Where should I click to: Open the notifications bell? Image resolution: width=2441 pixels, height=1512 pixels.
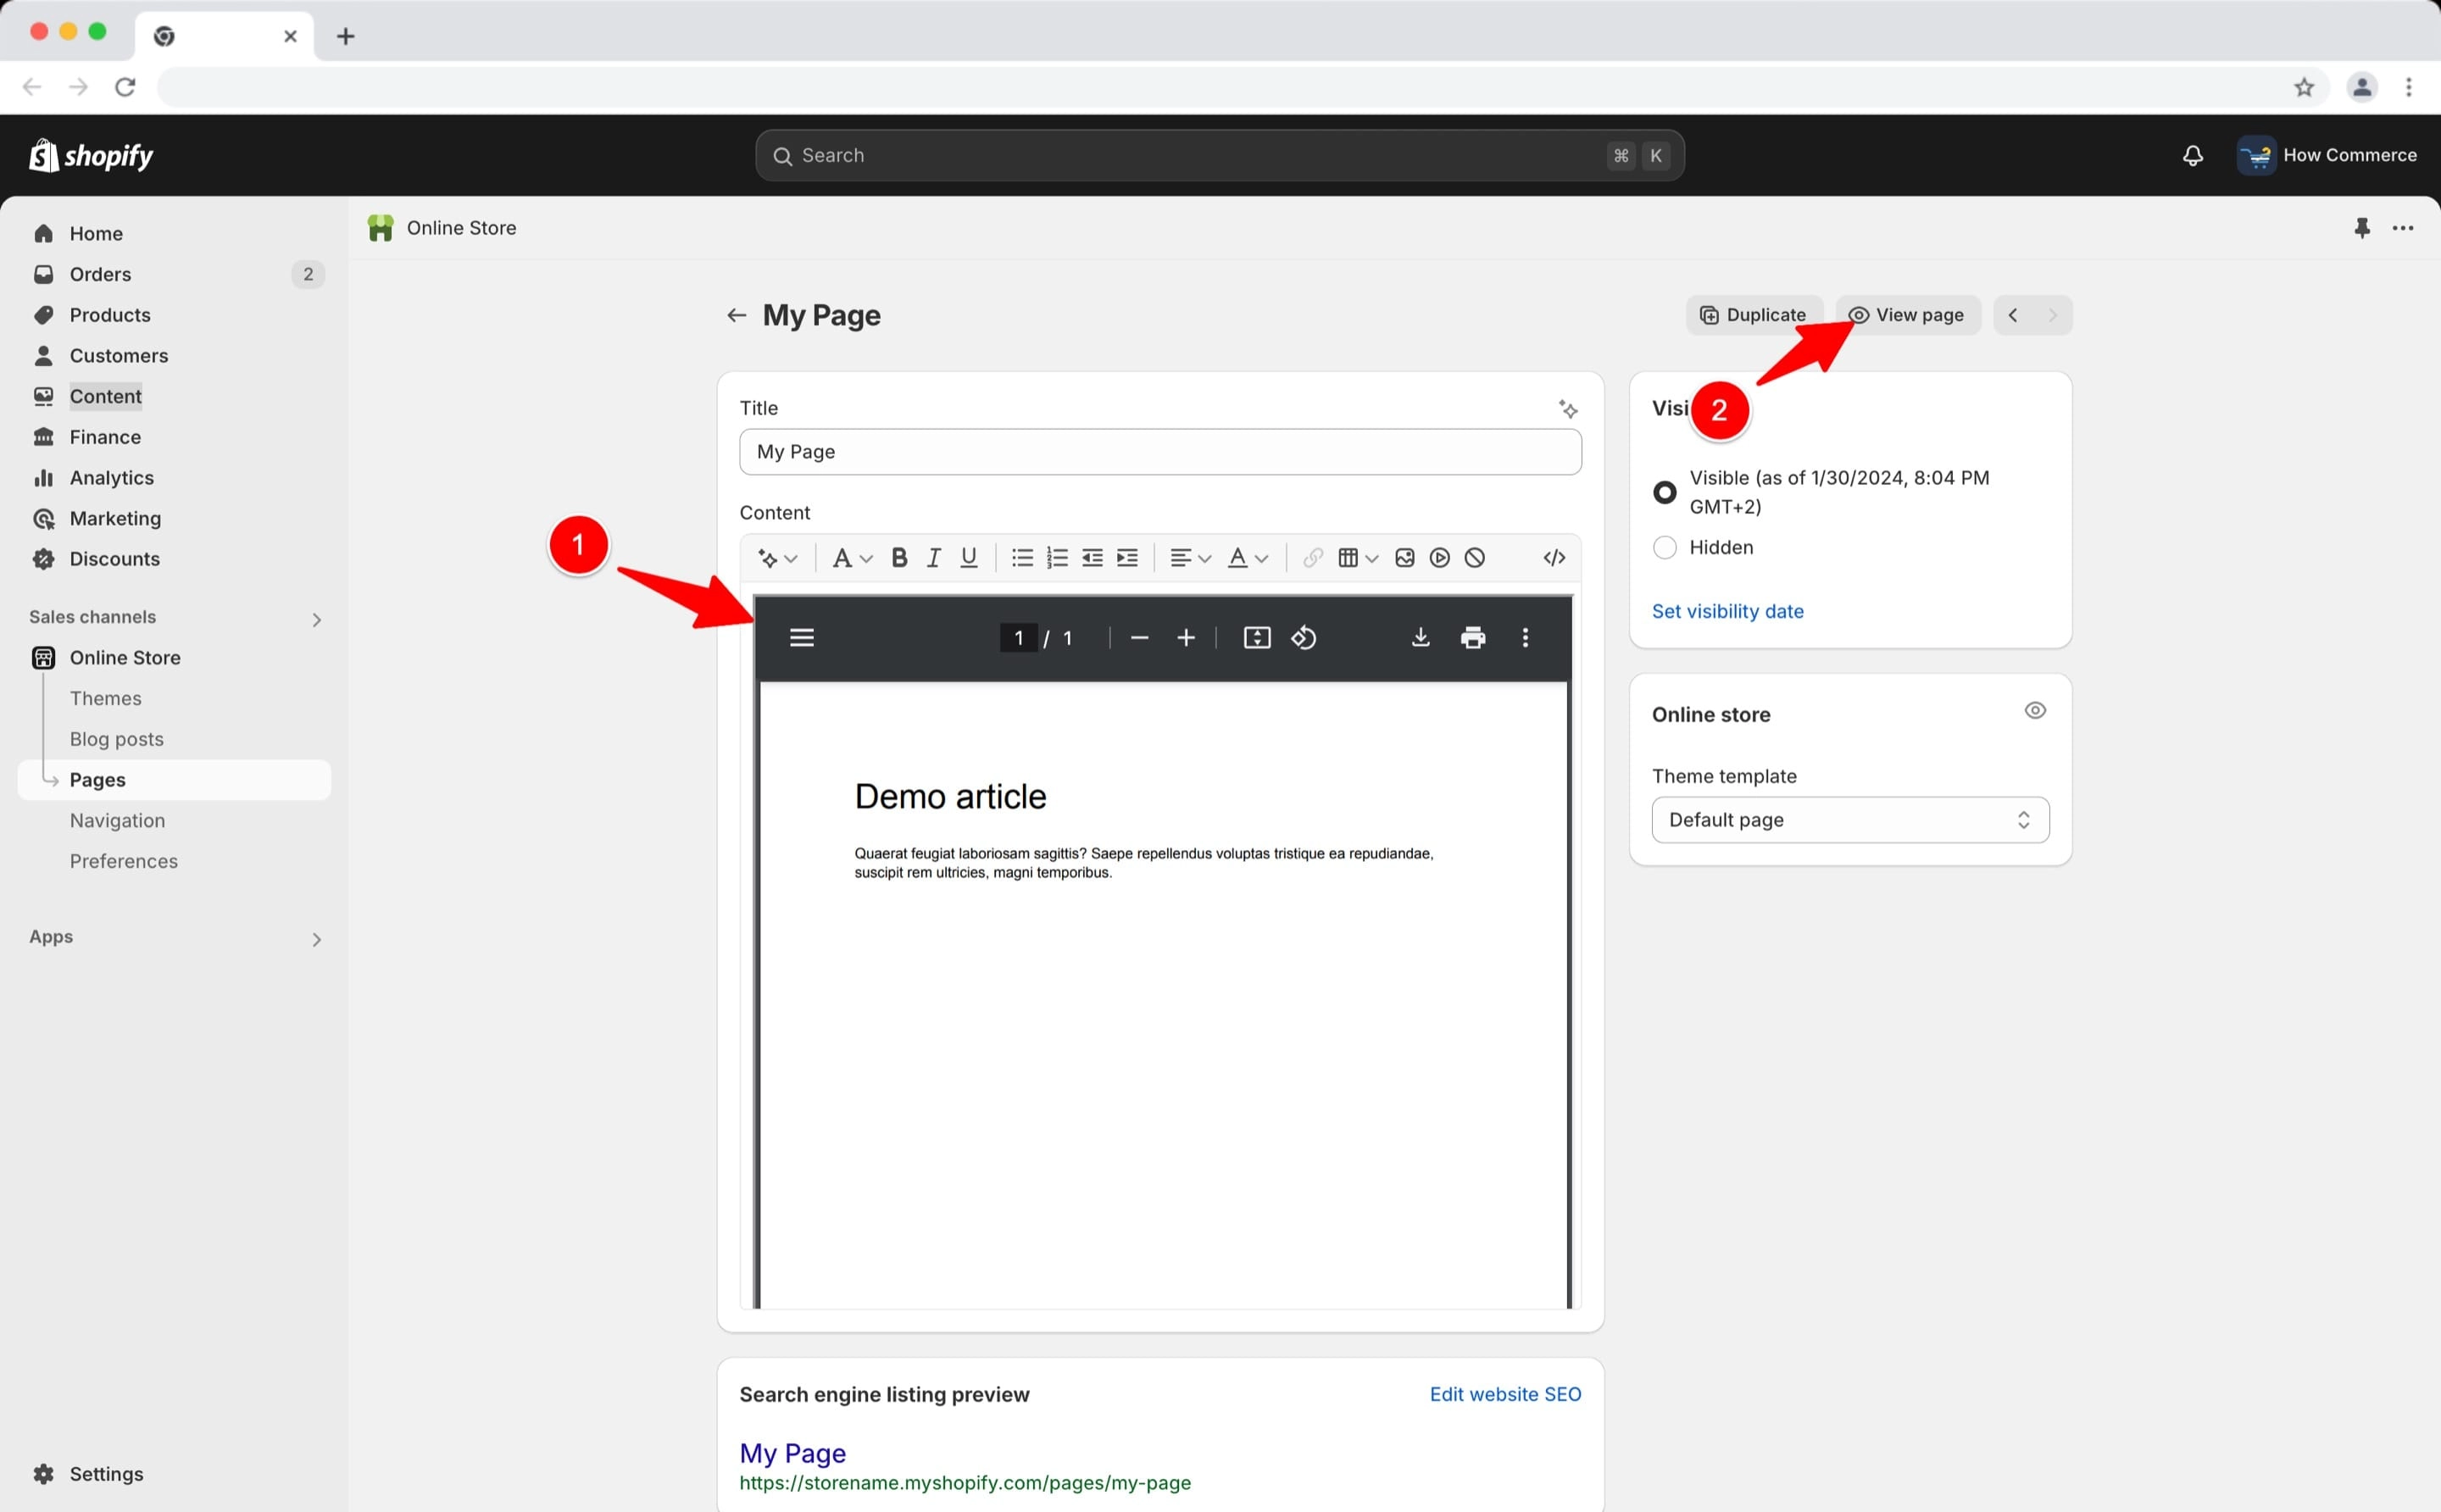click(x=2192, y=155)
